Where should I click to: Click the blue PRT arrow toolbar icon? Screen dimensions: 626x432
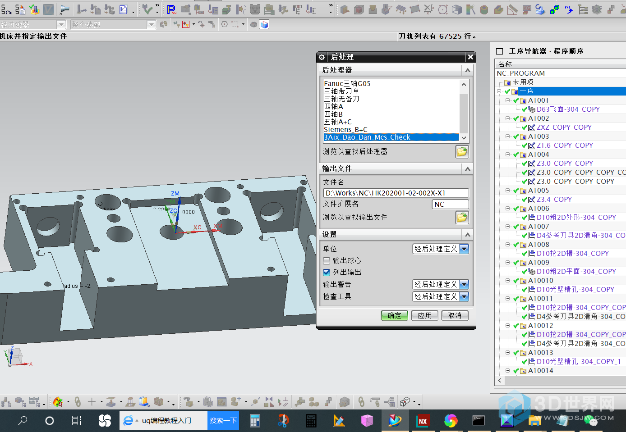(x=569, y=9)
